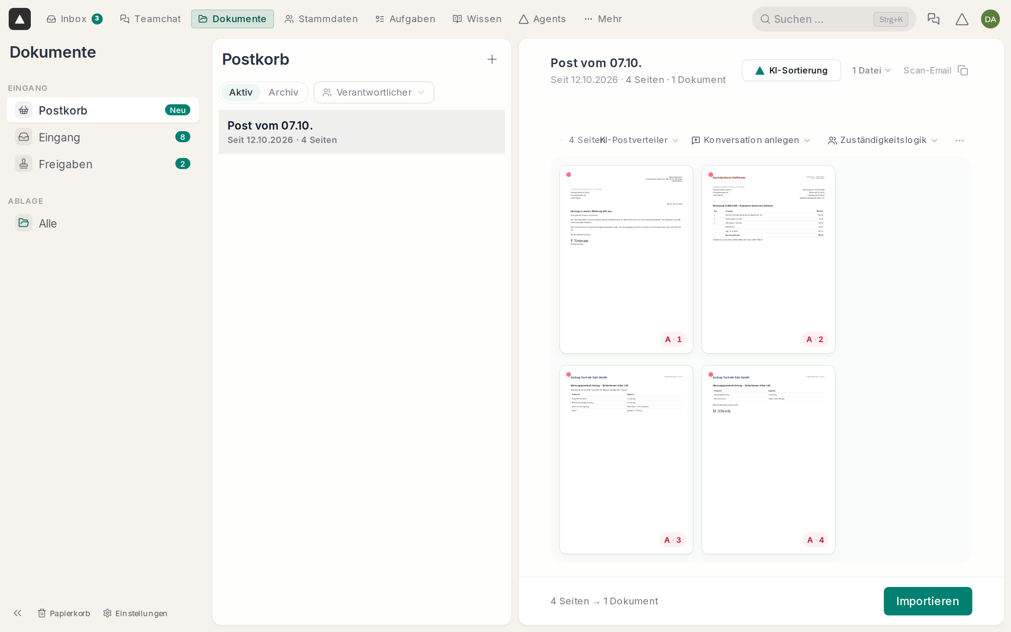
Task: Open Zuständigkeitslogik dropdown
Action: 883,140
